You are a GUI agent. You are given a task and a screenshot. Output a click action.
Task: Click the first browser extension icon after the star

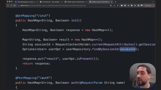point(122,5)
